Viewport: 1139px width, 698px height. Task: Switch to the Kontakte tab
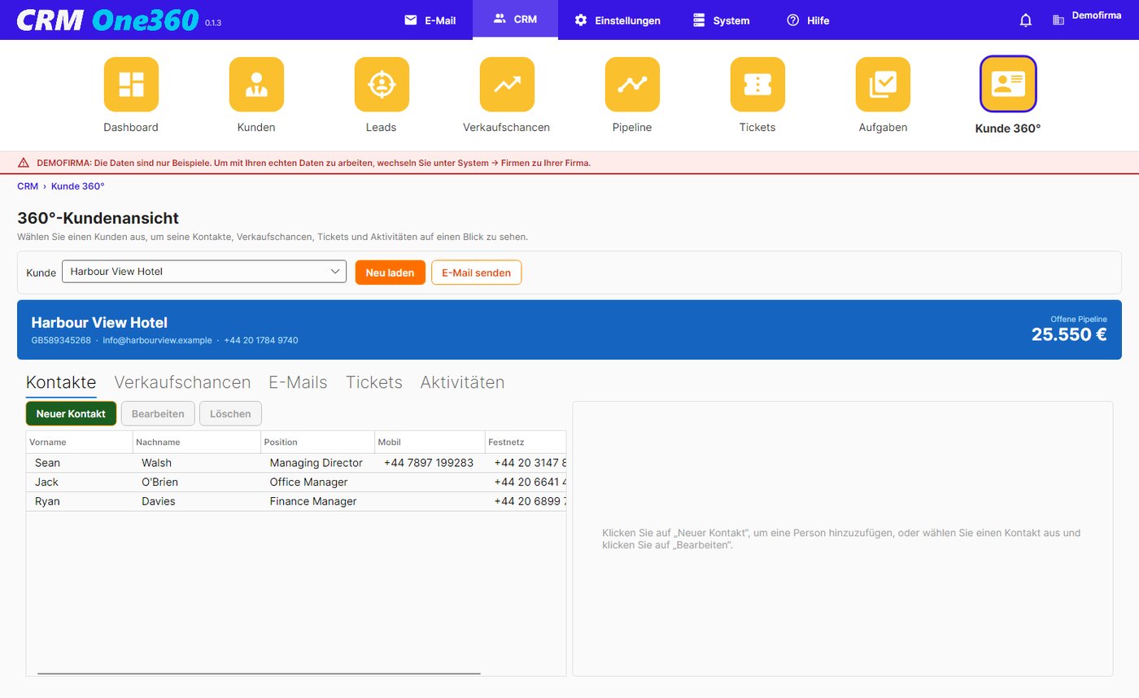point(61,382)
